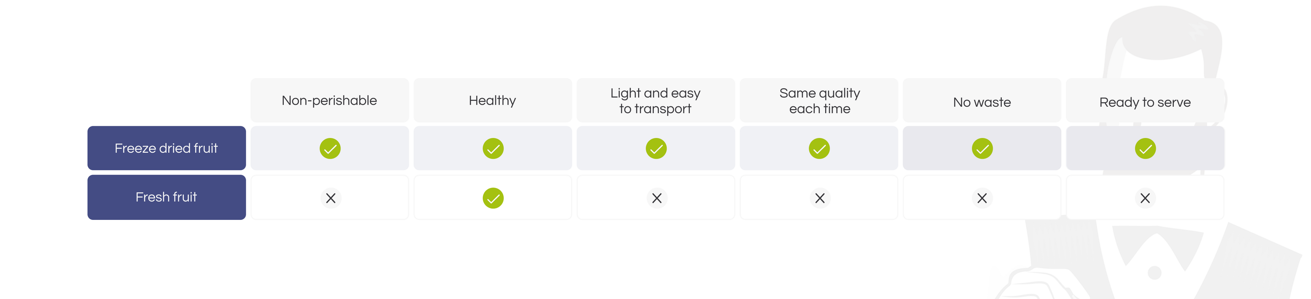Click Freeze dried fruit No waste checkmark

[982, 149]
